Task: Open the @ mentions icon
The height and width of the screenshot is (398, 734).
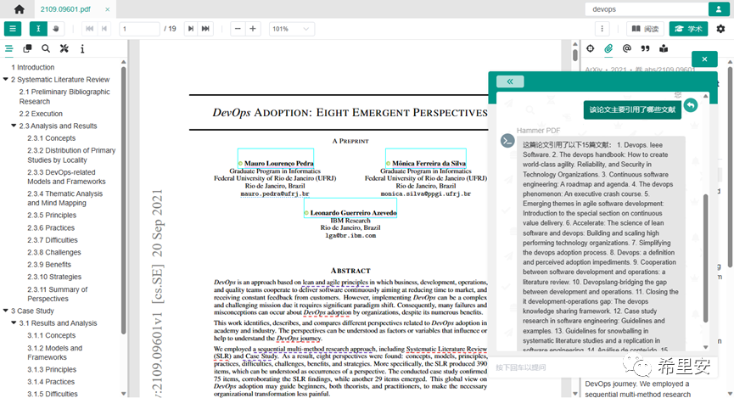Action: click(x=627, y=48)
